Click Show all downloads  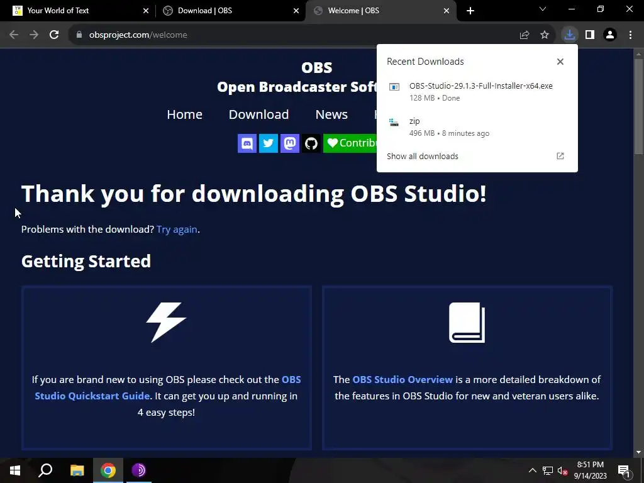tap(422, 156)
